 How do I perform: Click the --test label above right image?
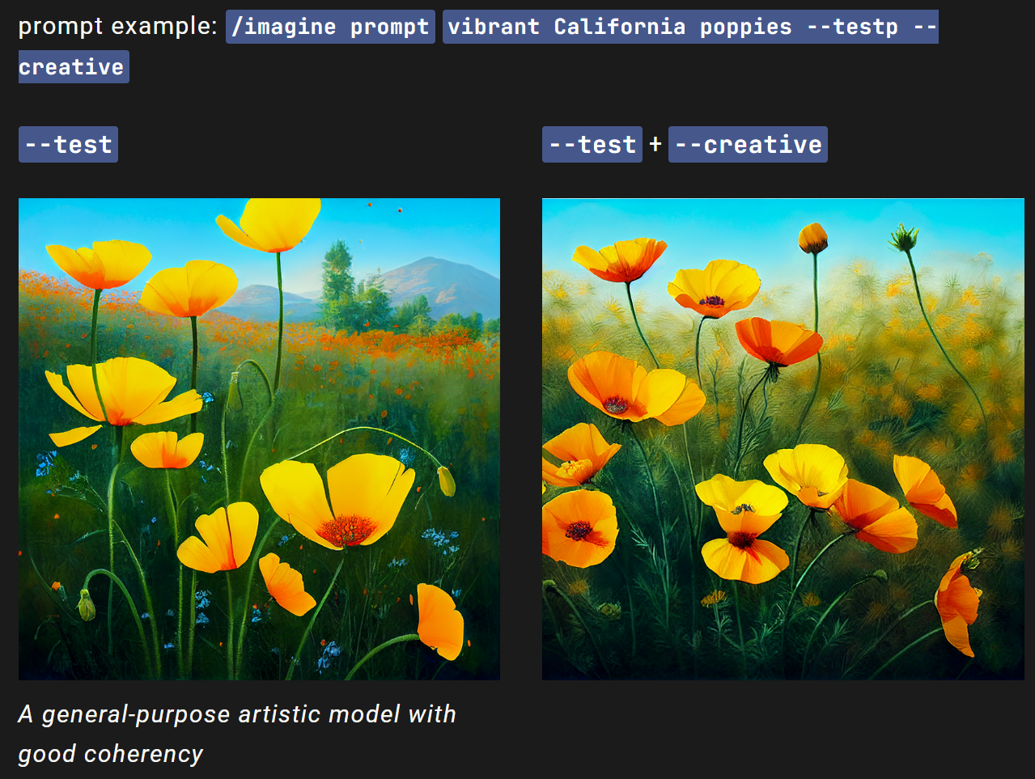[x=592, y=145]
